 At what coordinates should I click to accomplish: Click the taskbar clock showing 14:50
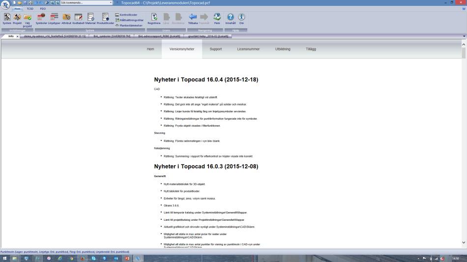pyautogui.click(x=455, y=259)
